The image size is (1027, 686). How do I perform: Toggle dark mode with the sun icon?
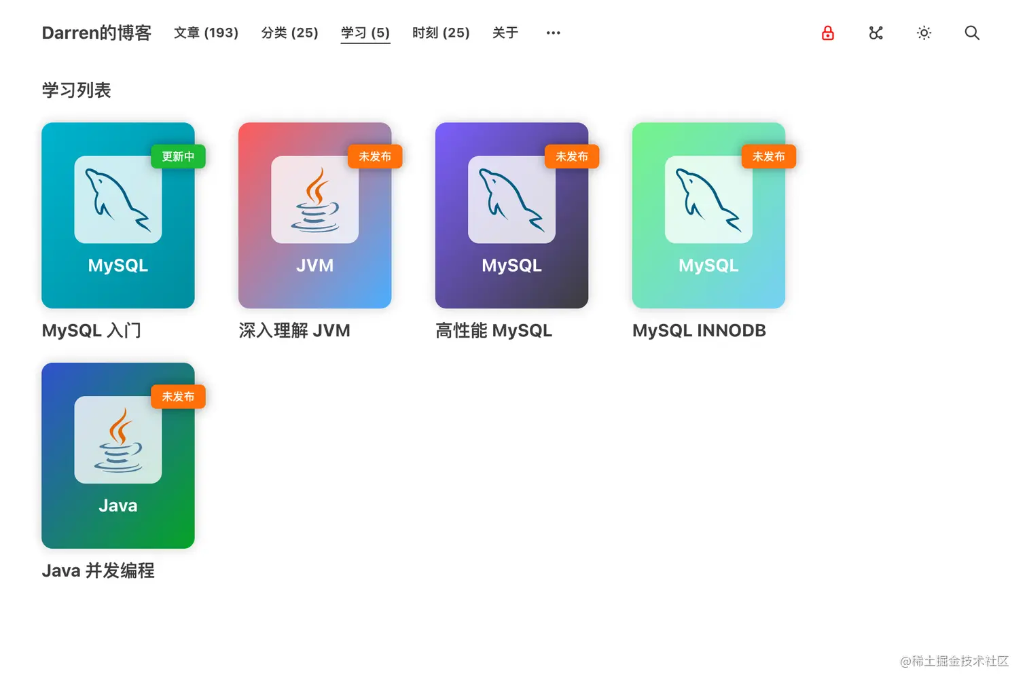[x=924, y=33]
